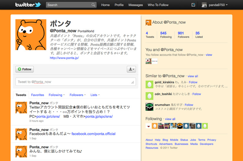
Task: Open the large Ponta profile picture
Action: pos(31,35)
